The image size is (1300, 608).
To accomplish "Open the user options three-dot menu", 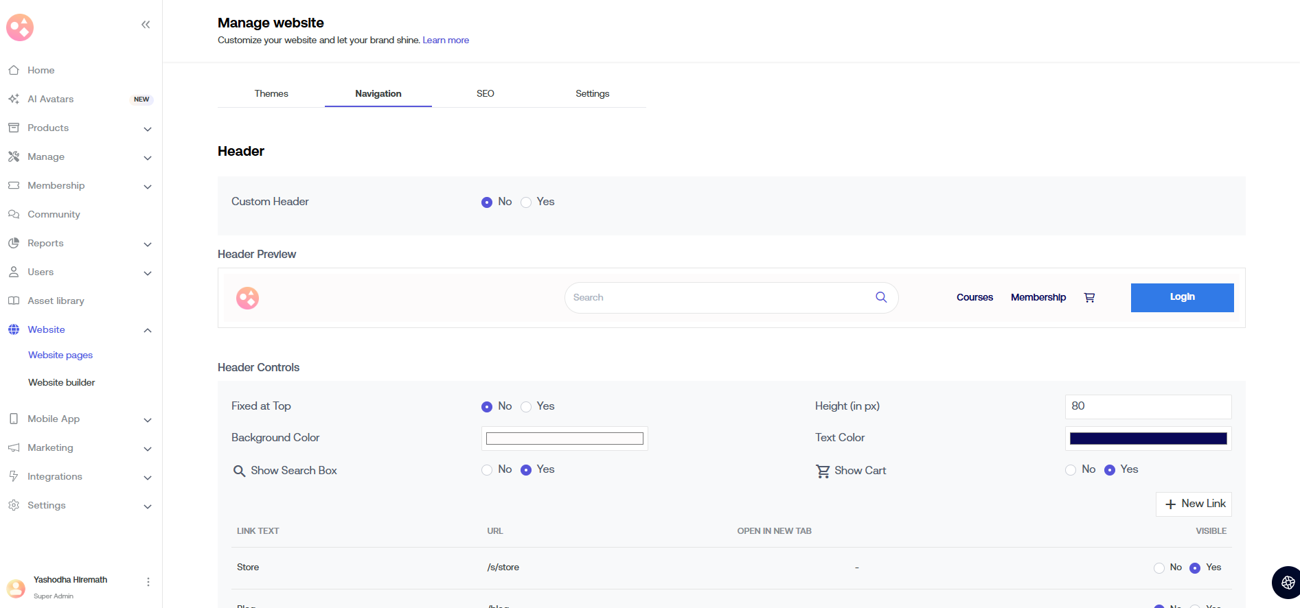I will click(148, 582).
